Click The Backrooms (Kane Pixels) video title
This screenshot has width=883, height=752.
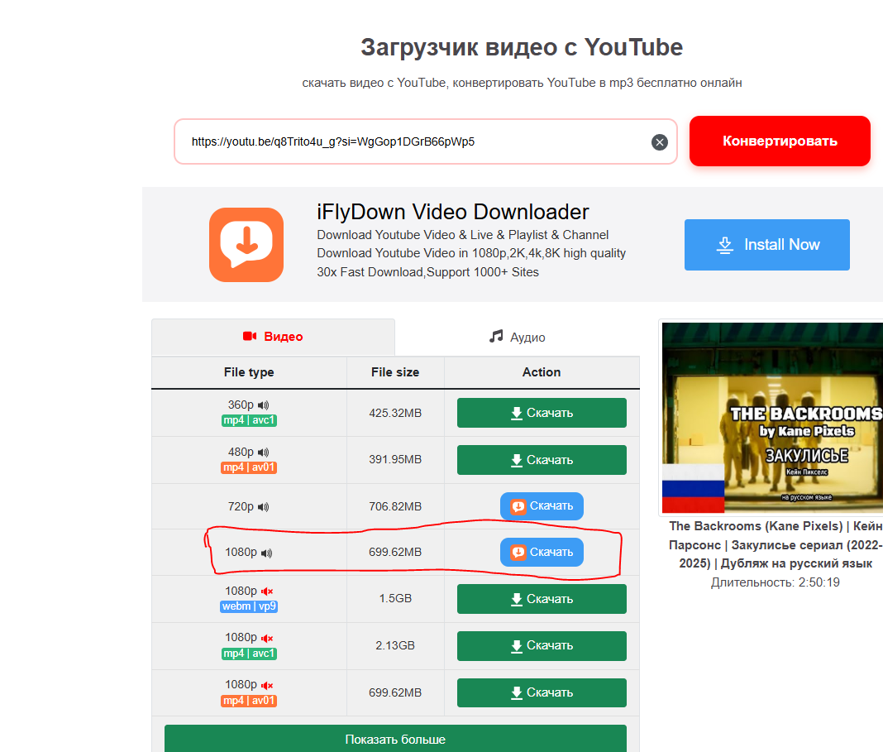776,544
